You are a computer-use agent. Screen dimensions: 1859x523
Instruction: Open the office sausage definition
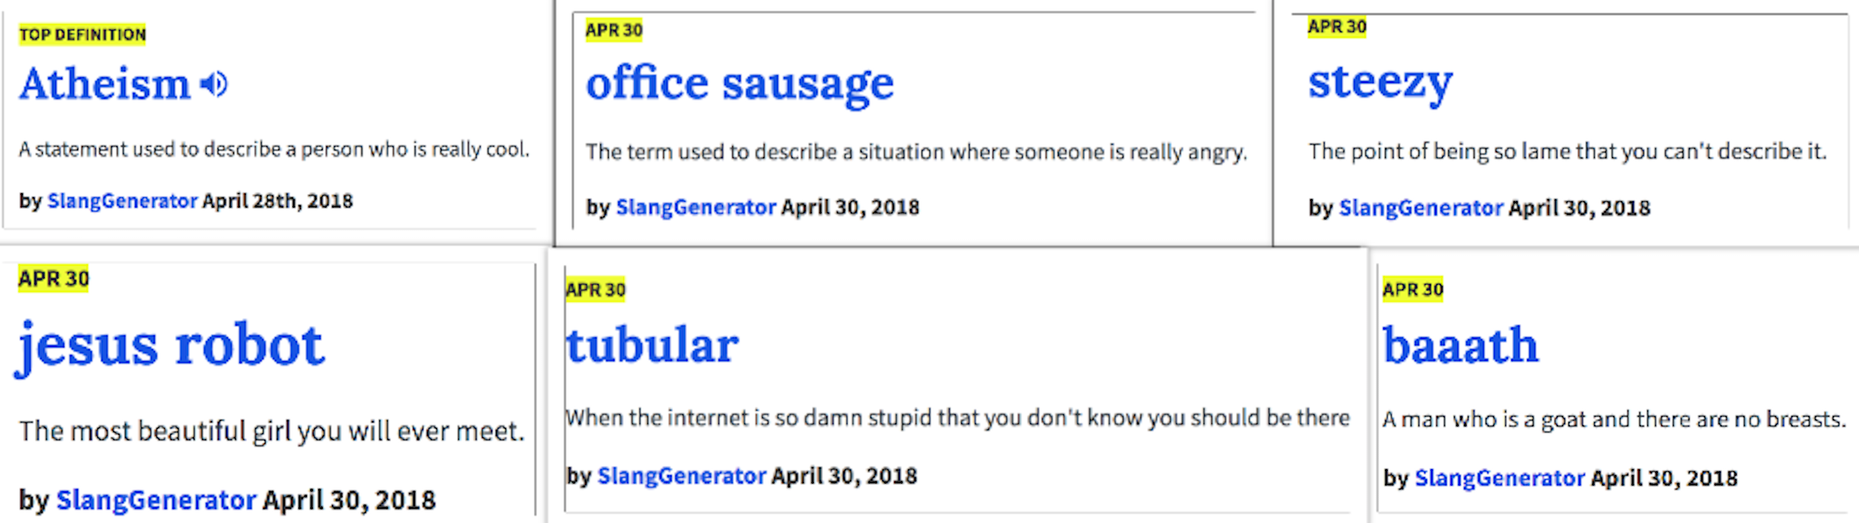click(x=740, y=84)
